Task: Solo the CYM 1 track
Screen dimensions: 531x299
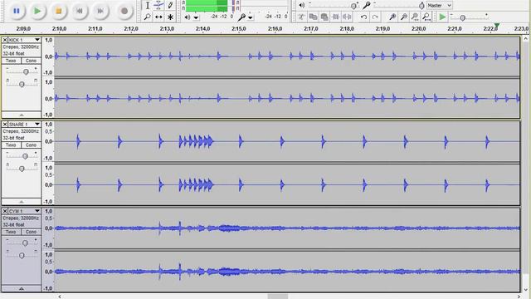Action: click(x=31, y=232)
